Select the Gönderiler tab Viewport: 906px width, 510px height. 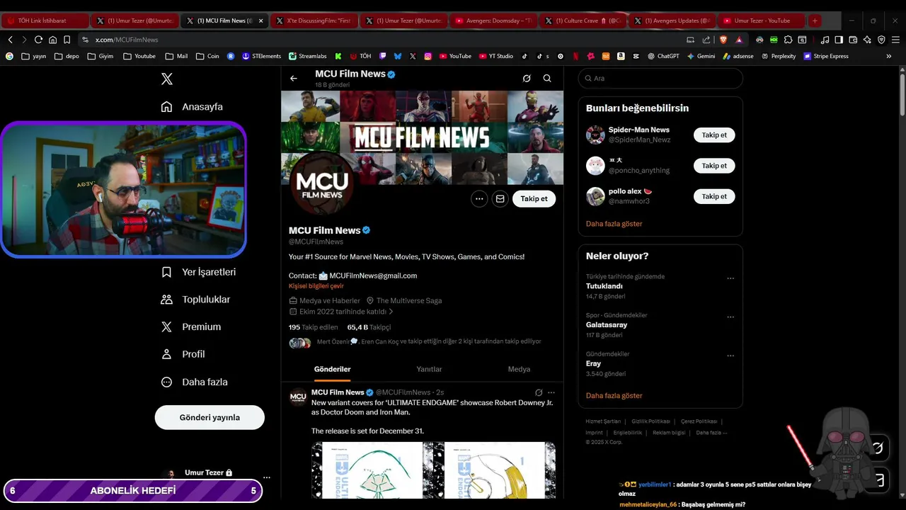point(333,369)
